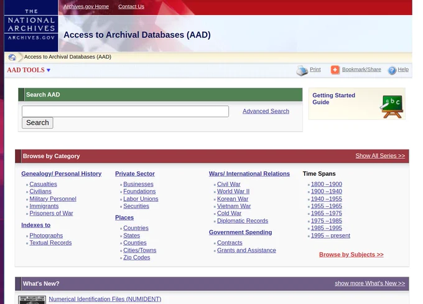Click the National Archives logo
The width and height of the screenshot is (423, 304).
pos(31,26)
